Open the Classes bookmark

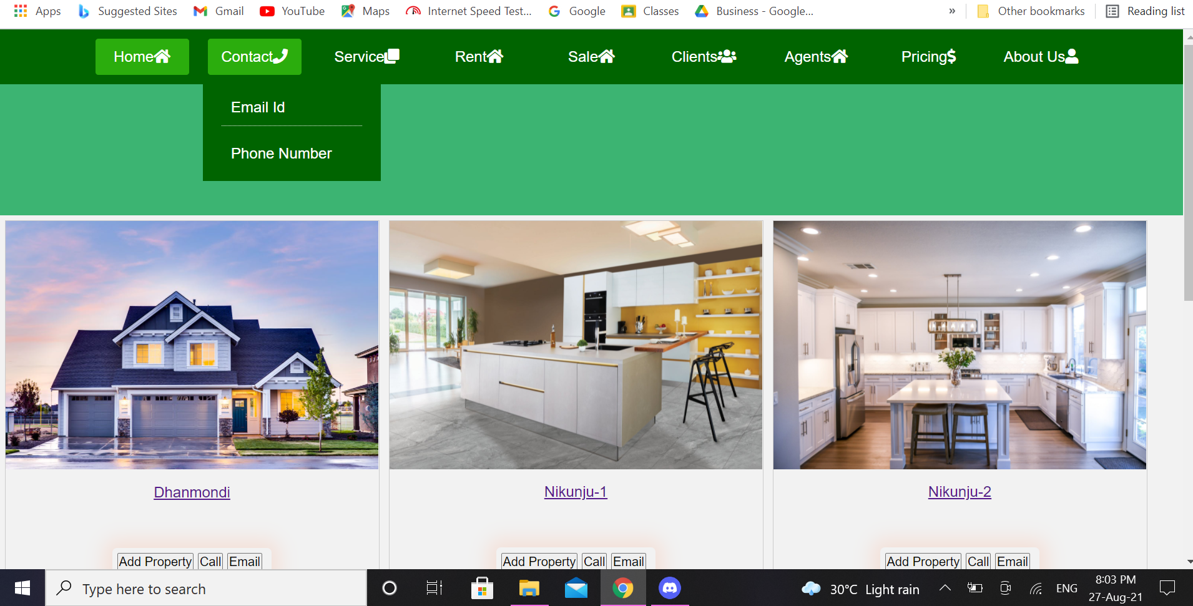pos(650,11)
